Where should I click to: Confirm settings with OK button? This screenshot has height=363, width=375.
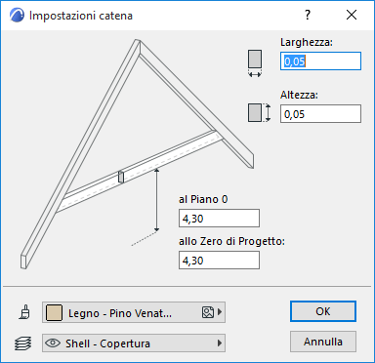coord(323,311)
